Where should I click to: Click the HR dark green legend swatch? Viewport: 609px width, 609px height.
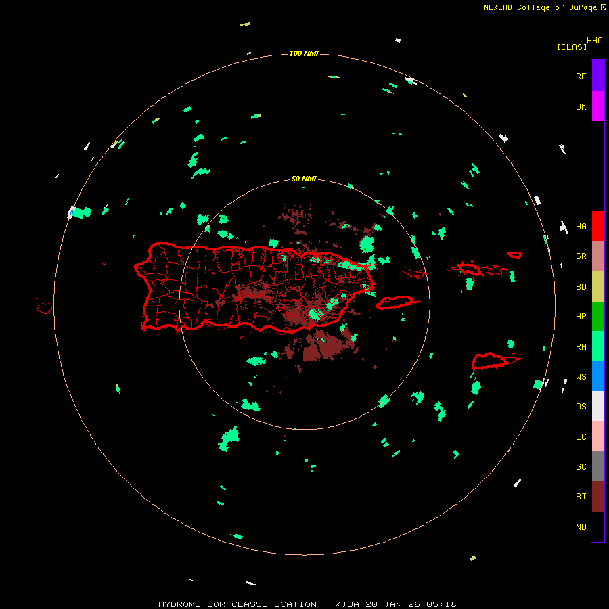597,316
